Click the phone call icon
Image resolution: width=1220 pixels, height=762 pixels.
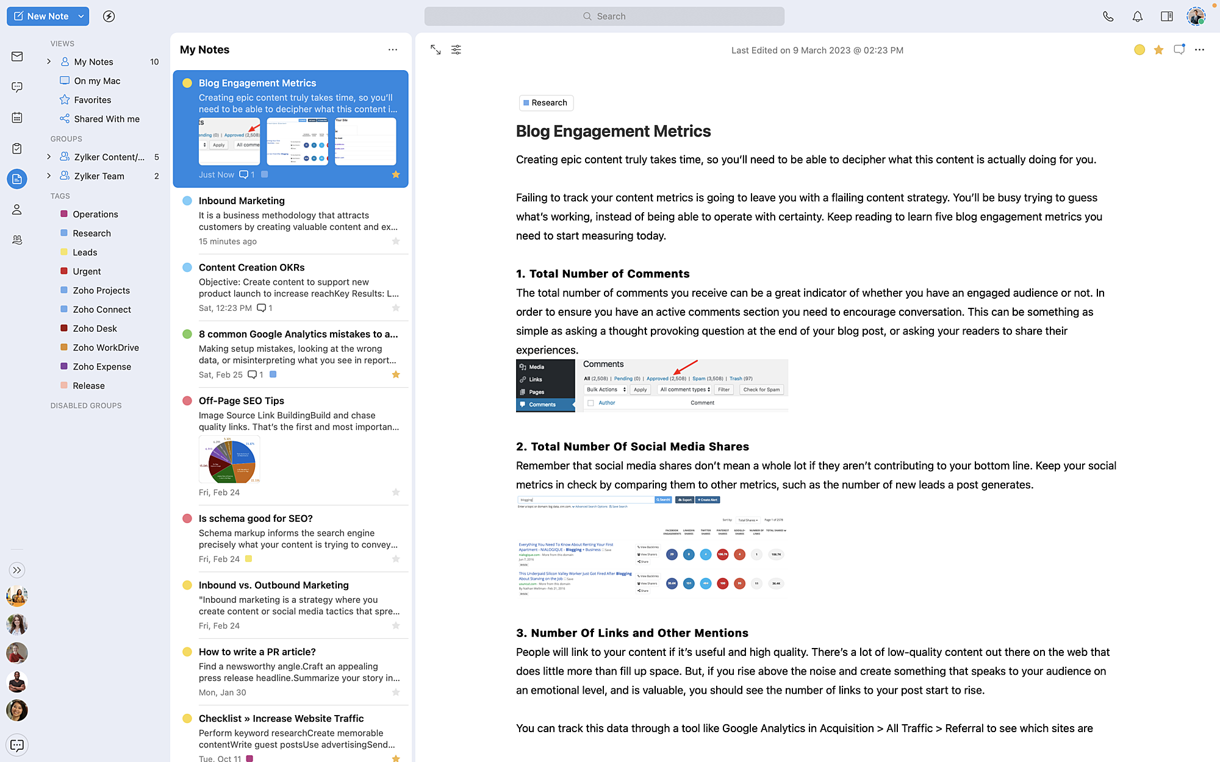pyautogui.click(x=1108, y=16)
